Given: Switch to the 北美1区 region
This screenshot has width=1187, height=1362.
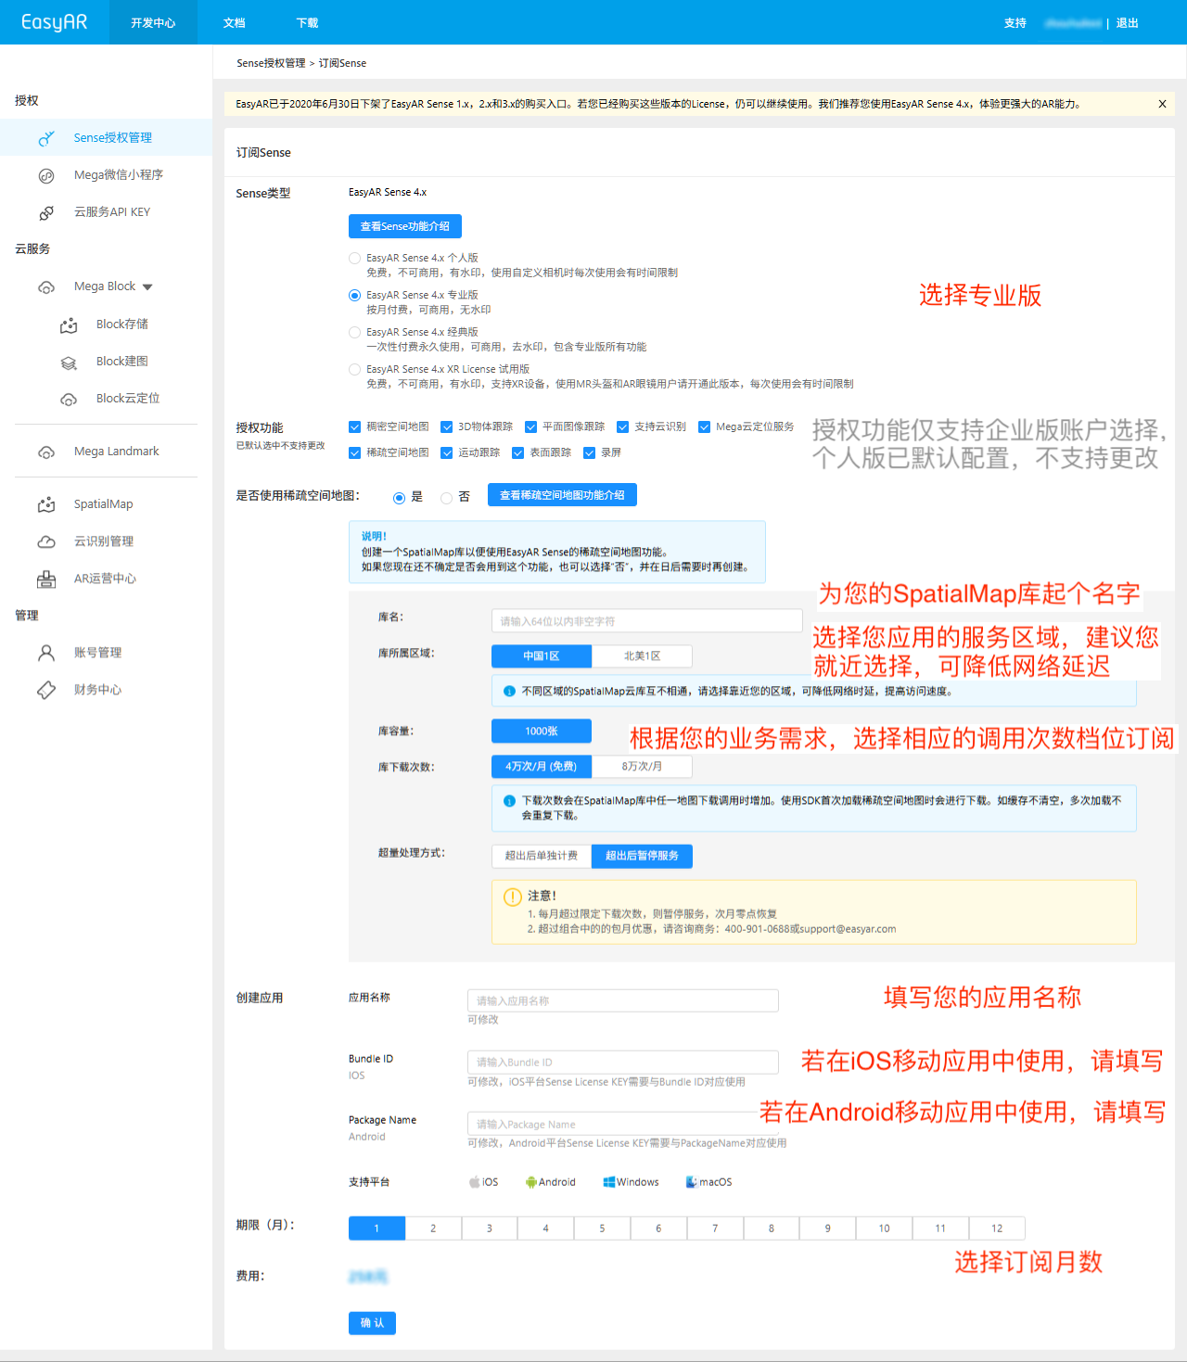Looking at the screenshot, I should point(642,656).
